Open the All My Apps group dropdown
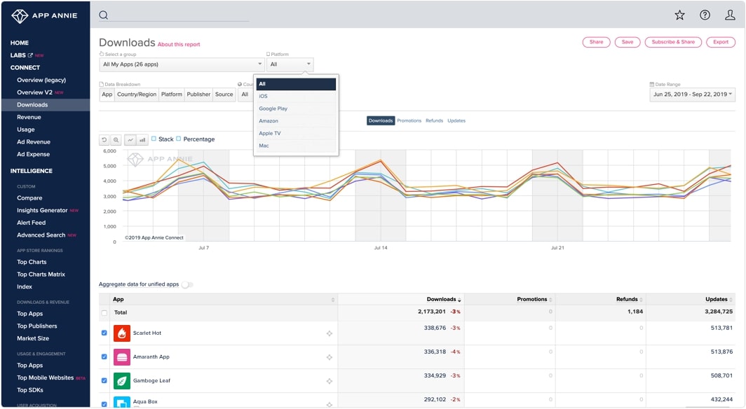This screenshot has width=746, height=409. click(x=179, y=64)
